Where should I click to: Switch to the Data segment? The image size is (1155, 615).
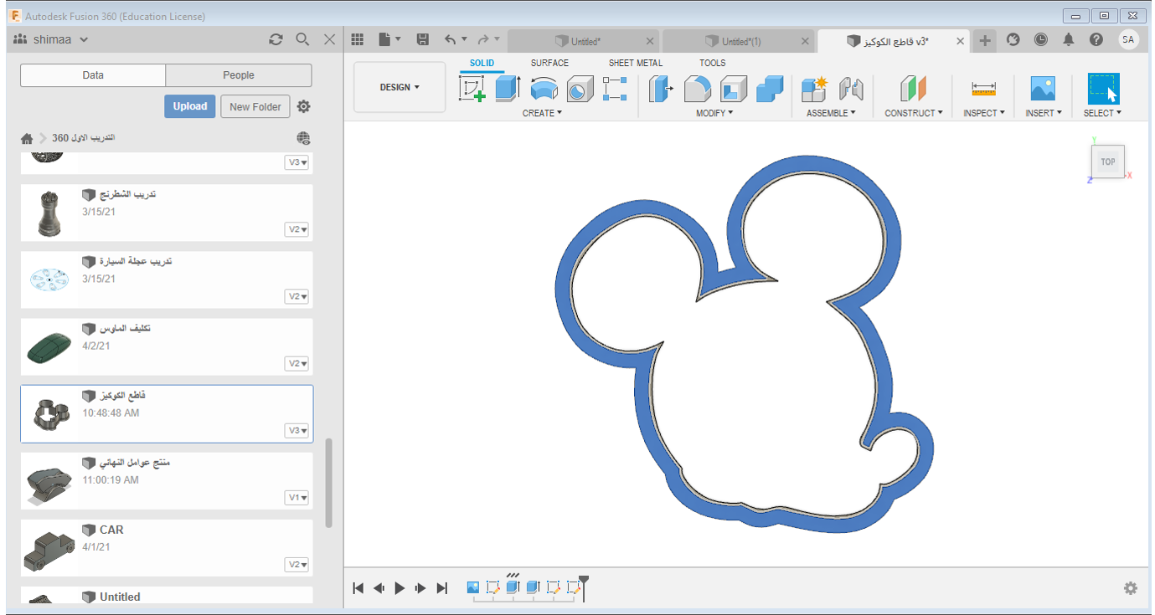coord(93,75)
